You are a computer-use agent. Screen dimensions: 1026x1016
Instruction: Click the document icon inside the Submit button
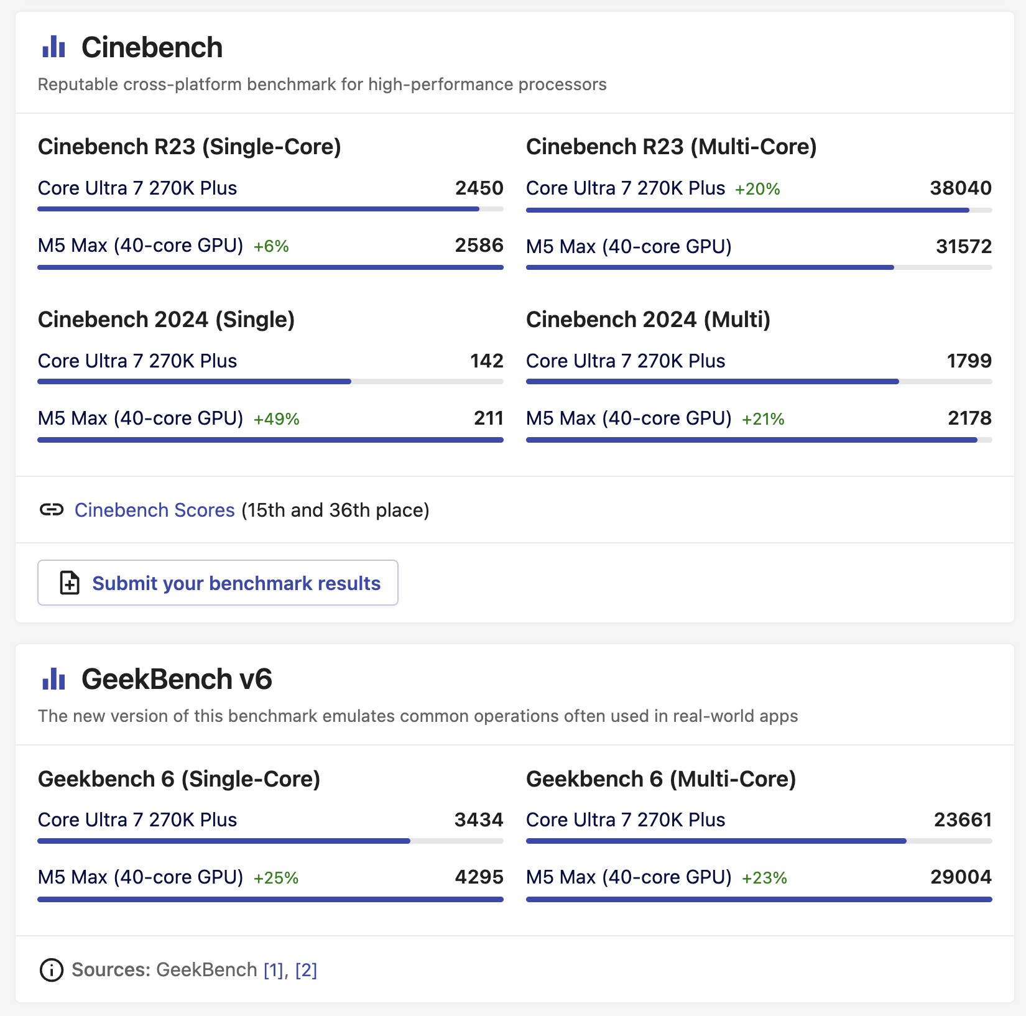pyautogui.click(x=69, y=583)
